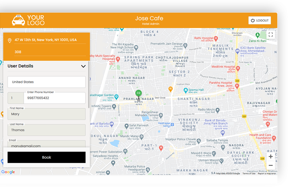Viewport: 288px width, 187px height.
Task: Click RH Kapadia school marker icon
Action: (136, 48)
